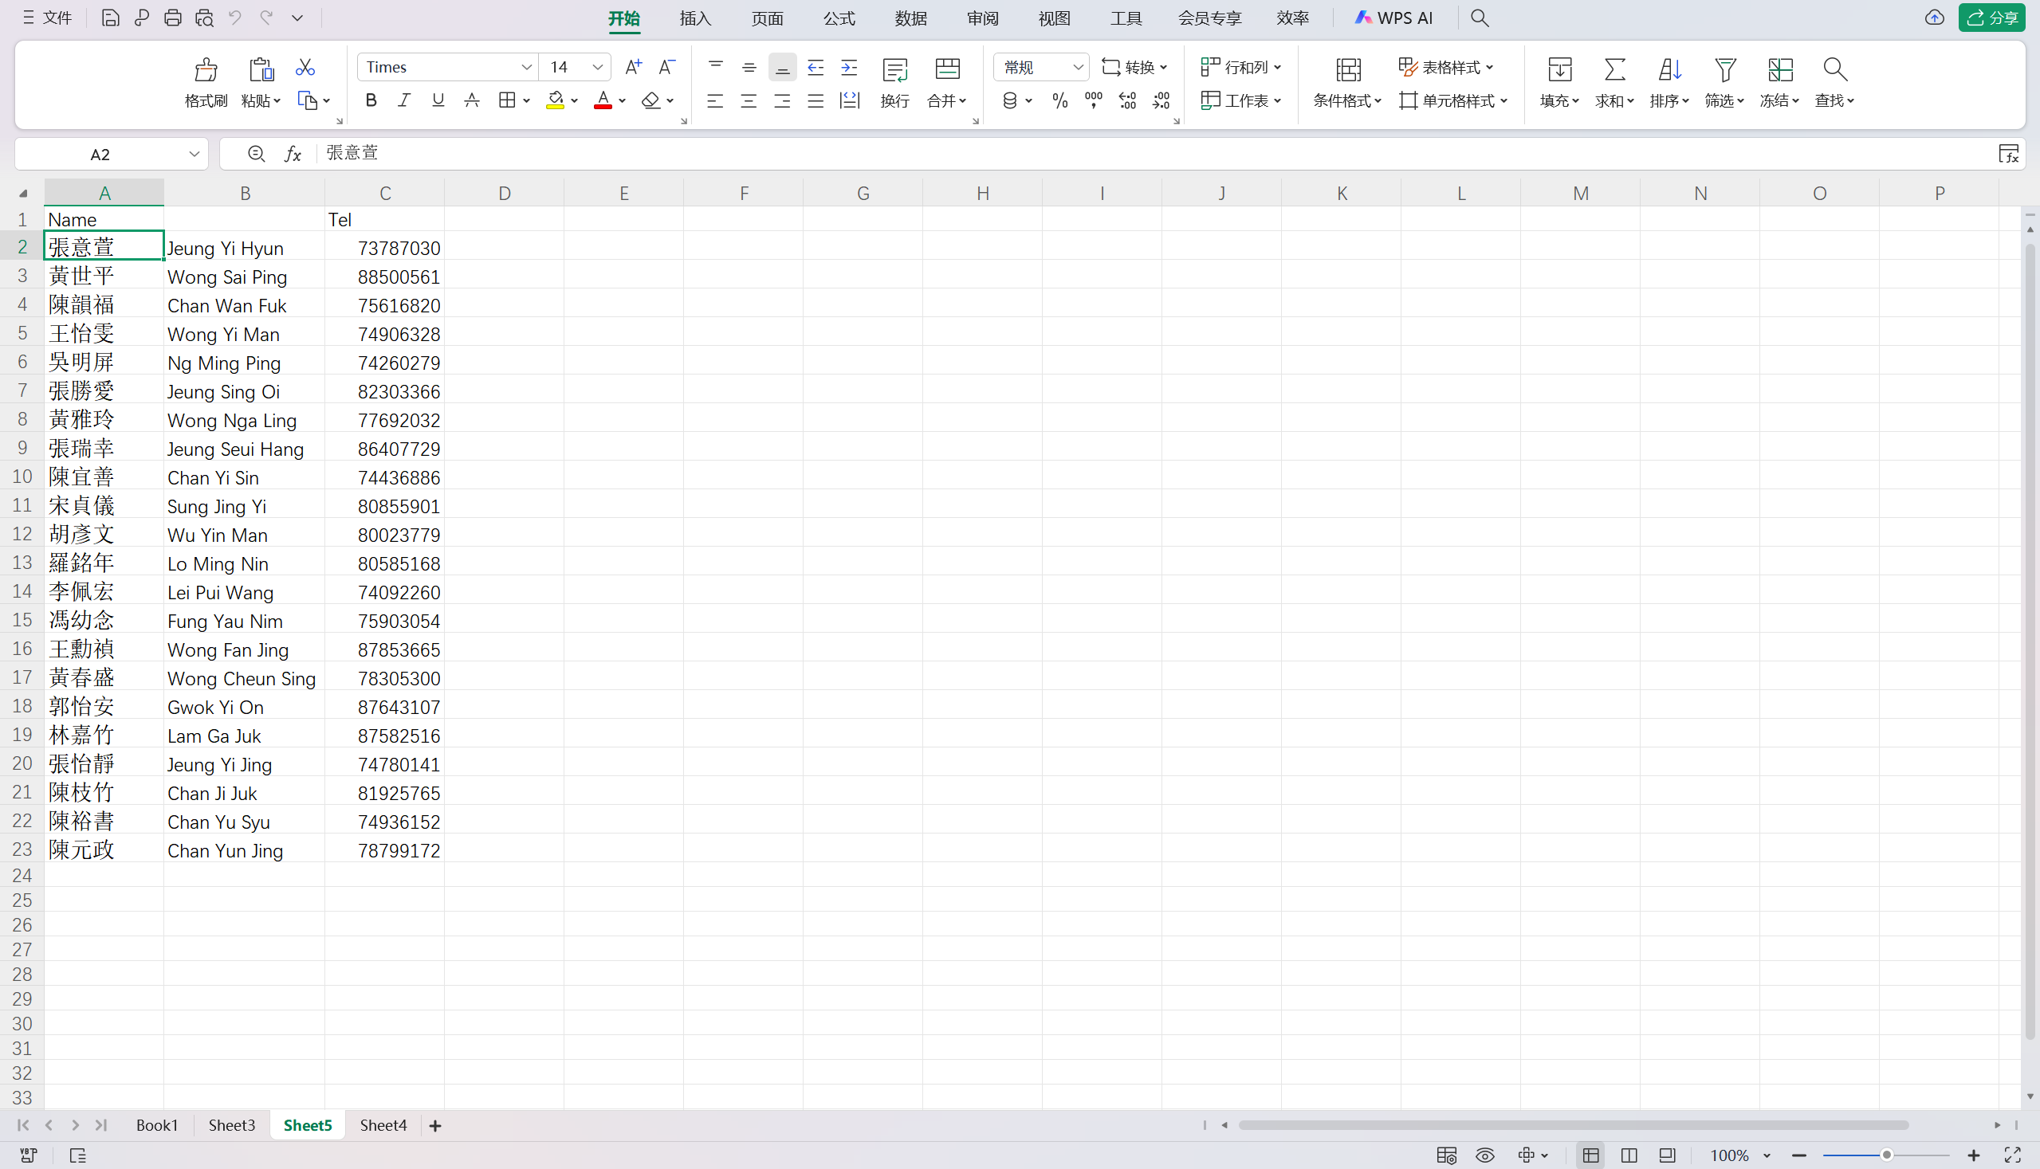Toggle bold formatting
Viewport: 2040px width, 1169px height.
(x=370, y=100)
